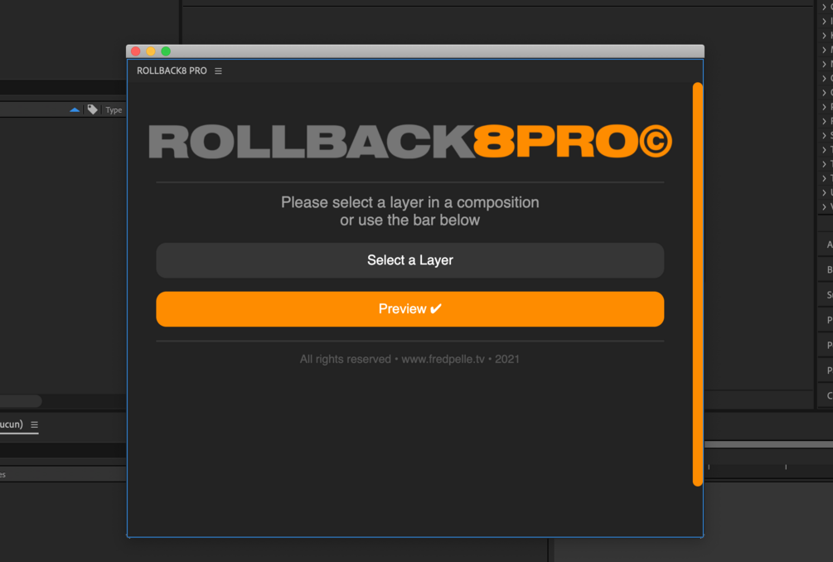
Task: Click the blue sort arrow in Project panel
Action: pyautogui.click(x=75, y=110)
